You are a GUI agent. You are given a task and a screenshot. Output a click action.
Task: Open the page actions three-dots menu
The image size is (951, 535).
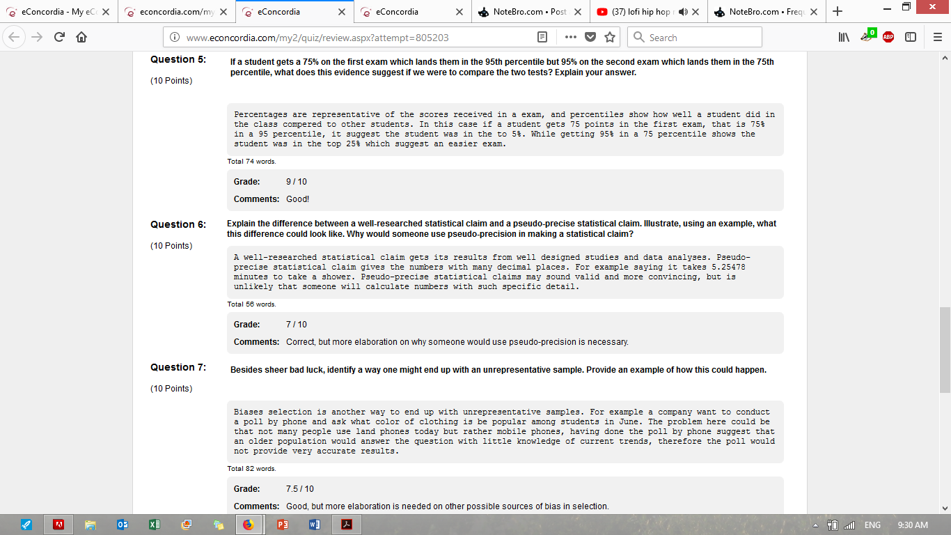[570, 38]
